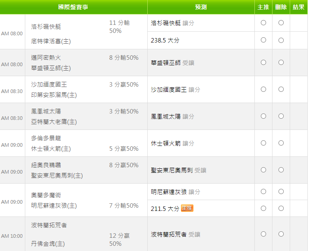The height and width of the screenshot is (251, 309).
Task: Click the 底特律活塞(主) team name
Action: [51, 41]
